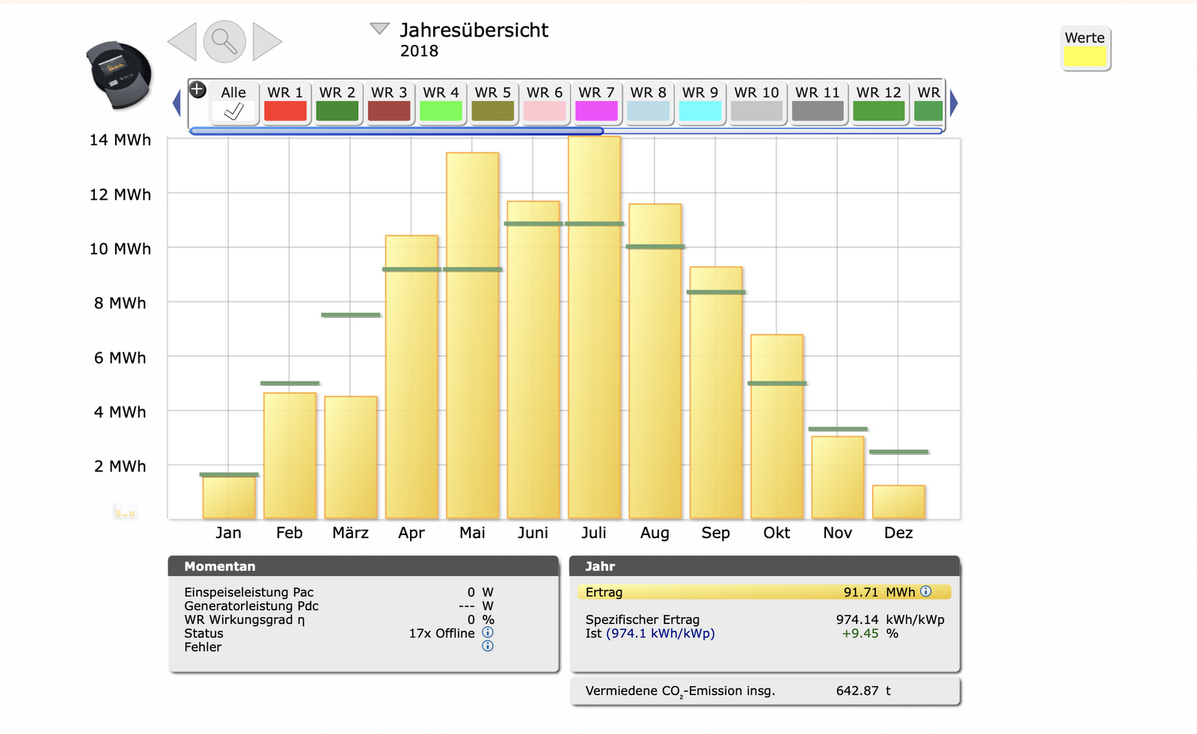Click the plus icon beside Alle
Image resolution: width=1197 pixels, height=734 pixels.
[198, 90]
